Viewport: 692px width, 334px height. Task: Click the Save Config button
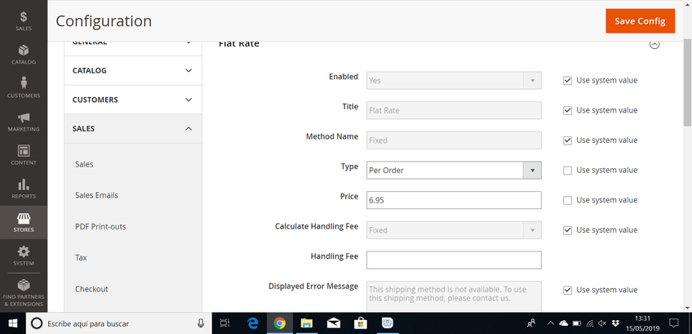640,21
